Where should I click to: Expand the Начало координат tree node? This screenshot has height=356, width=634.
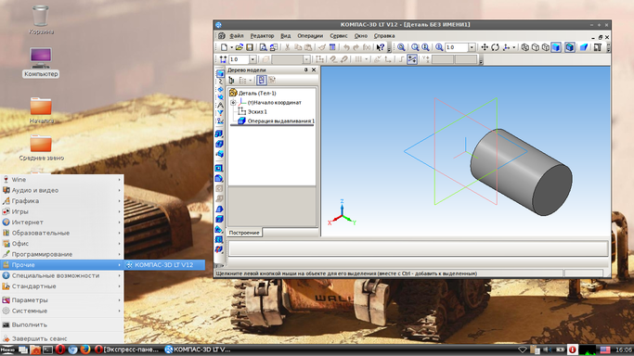point(233,103)
